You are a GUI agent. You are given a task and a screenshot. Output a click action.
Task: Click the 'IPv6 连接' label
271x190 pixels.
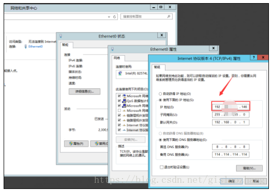point(76,66)
